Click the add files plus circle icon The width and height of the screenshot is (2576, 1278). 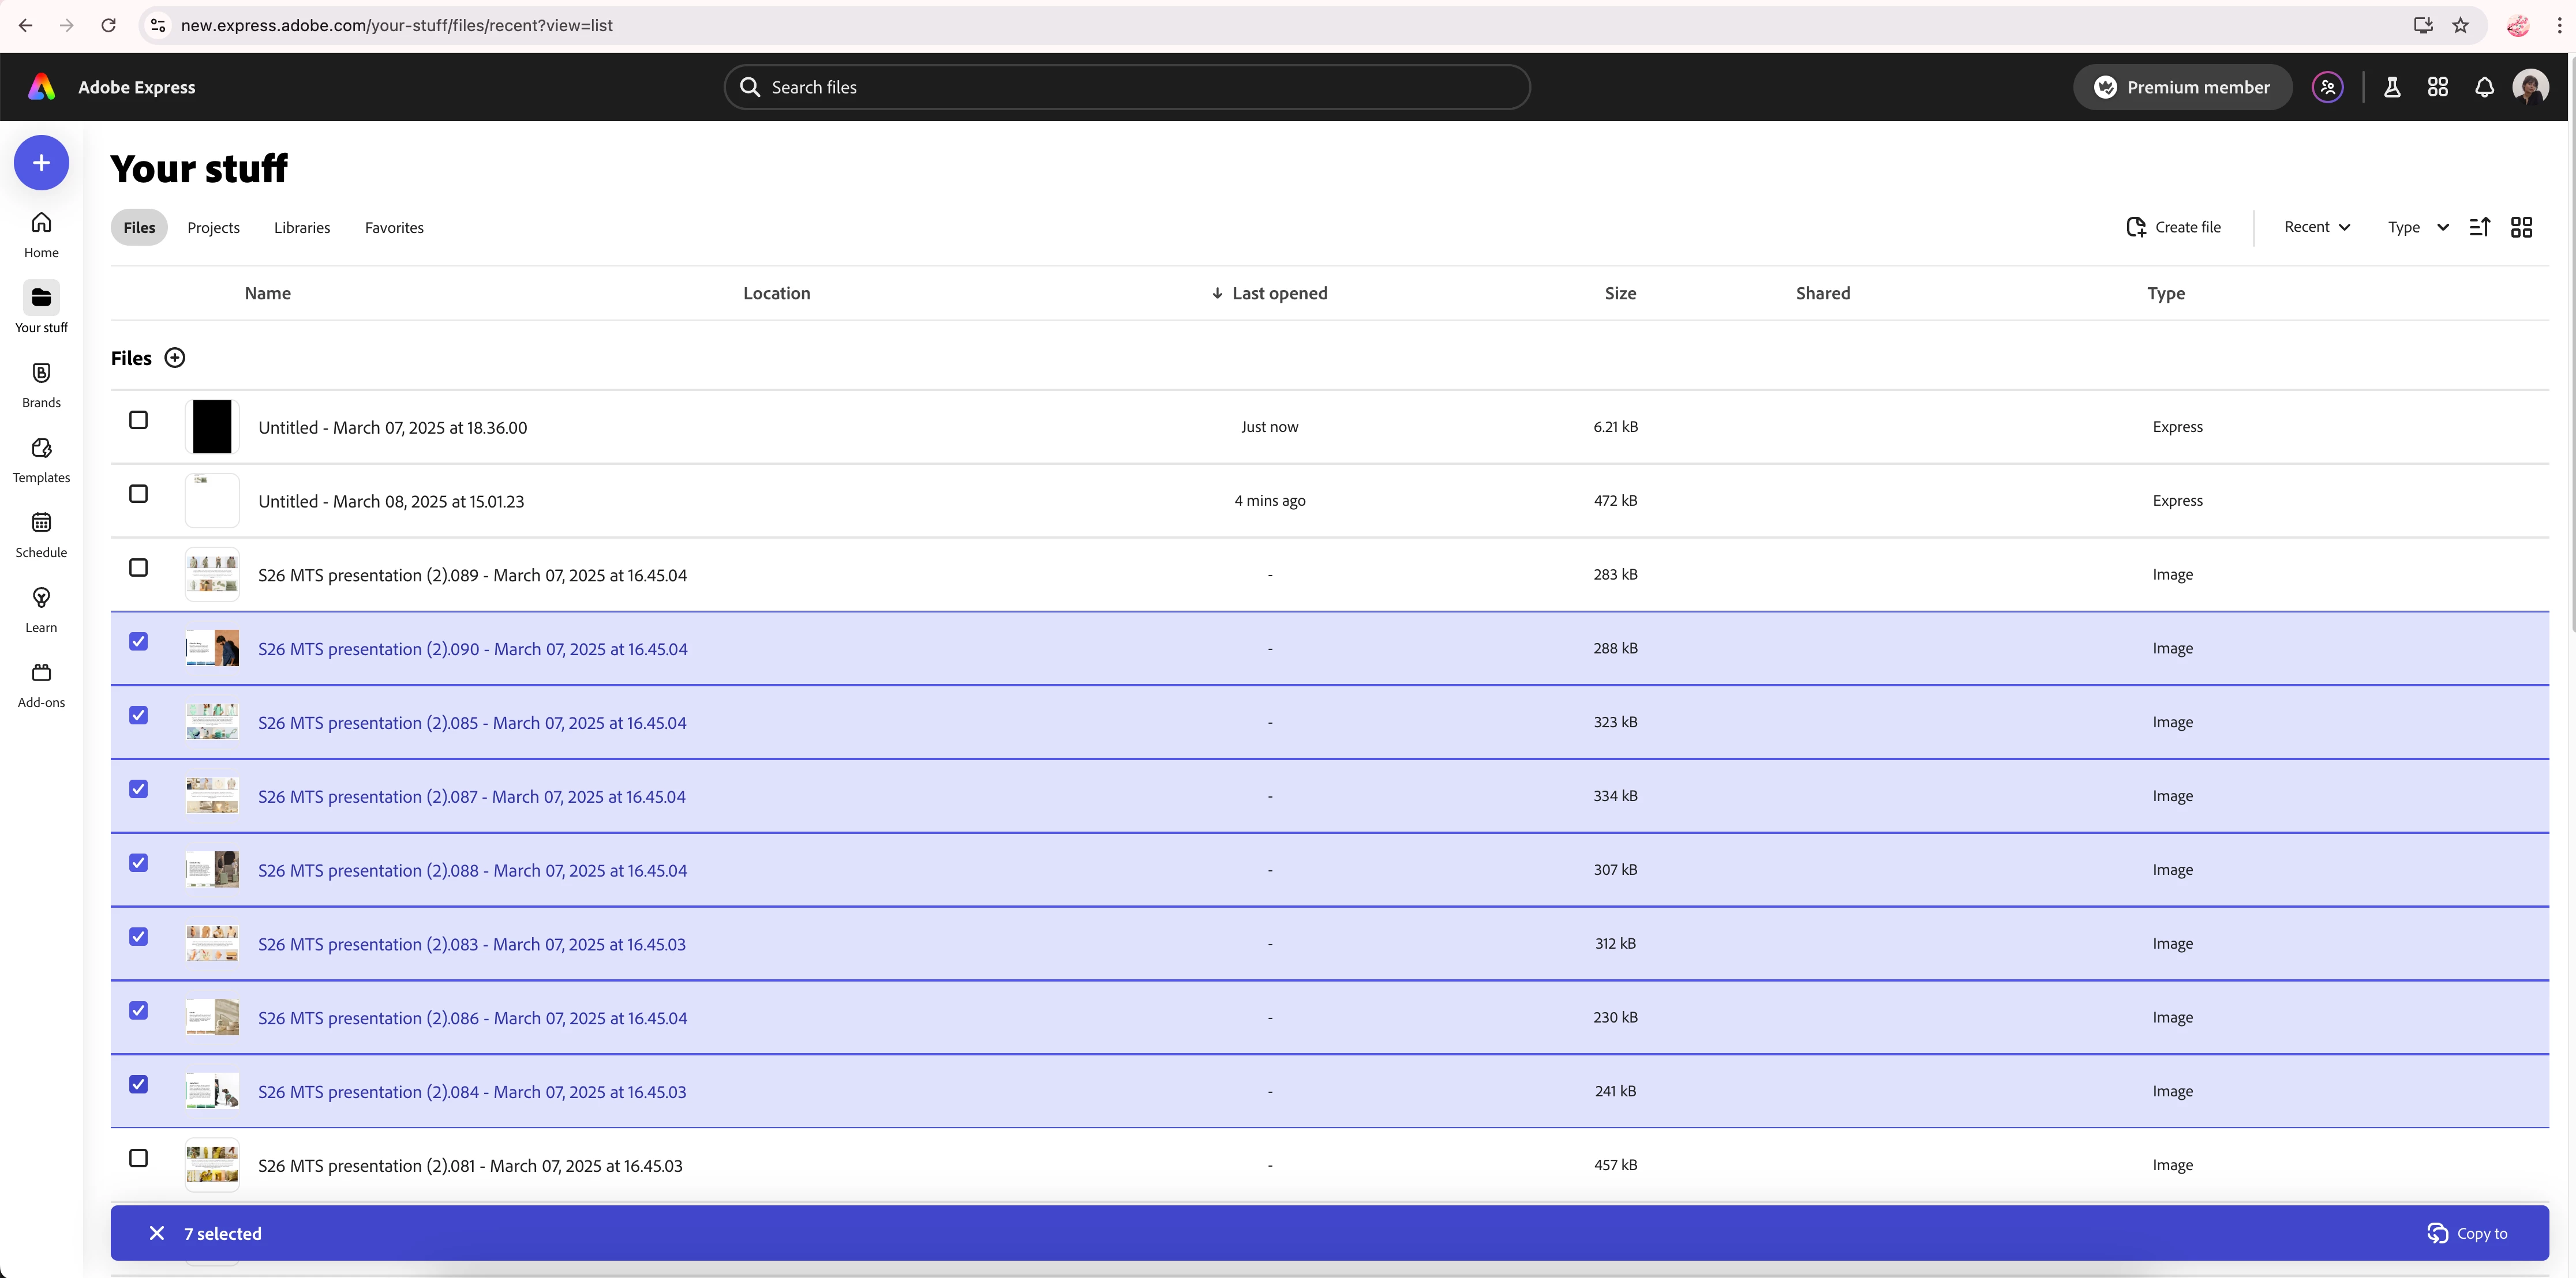pos(174,358)
